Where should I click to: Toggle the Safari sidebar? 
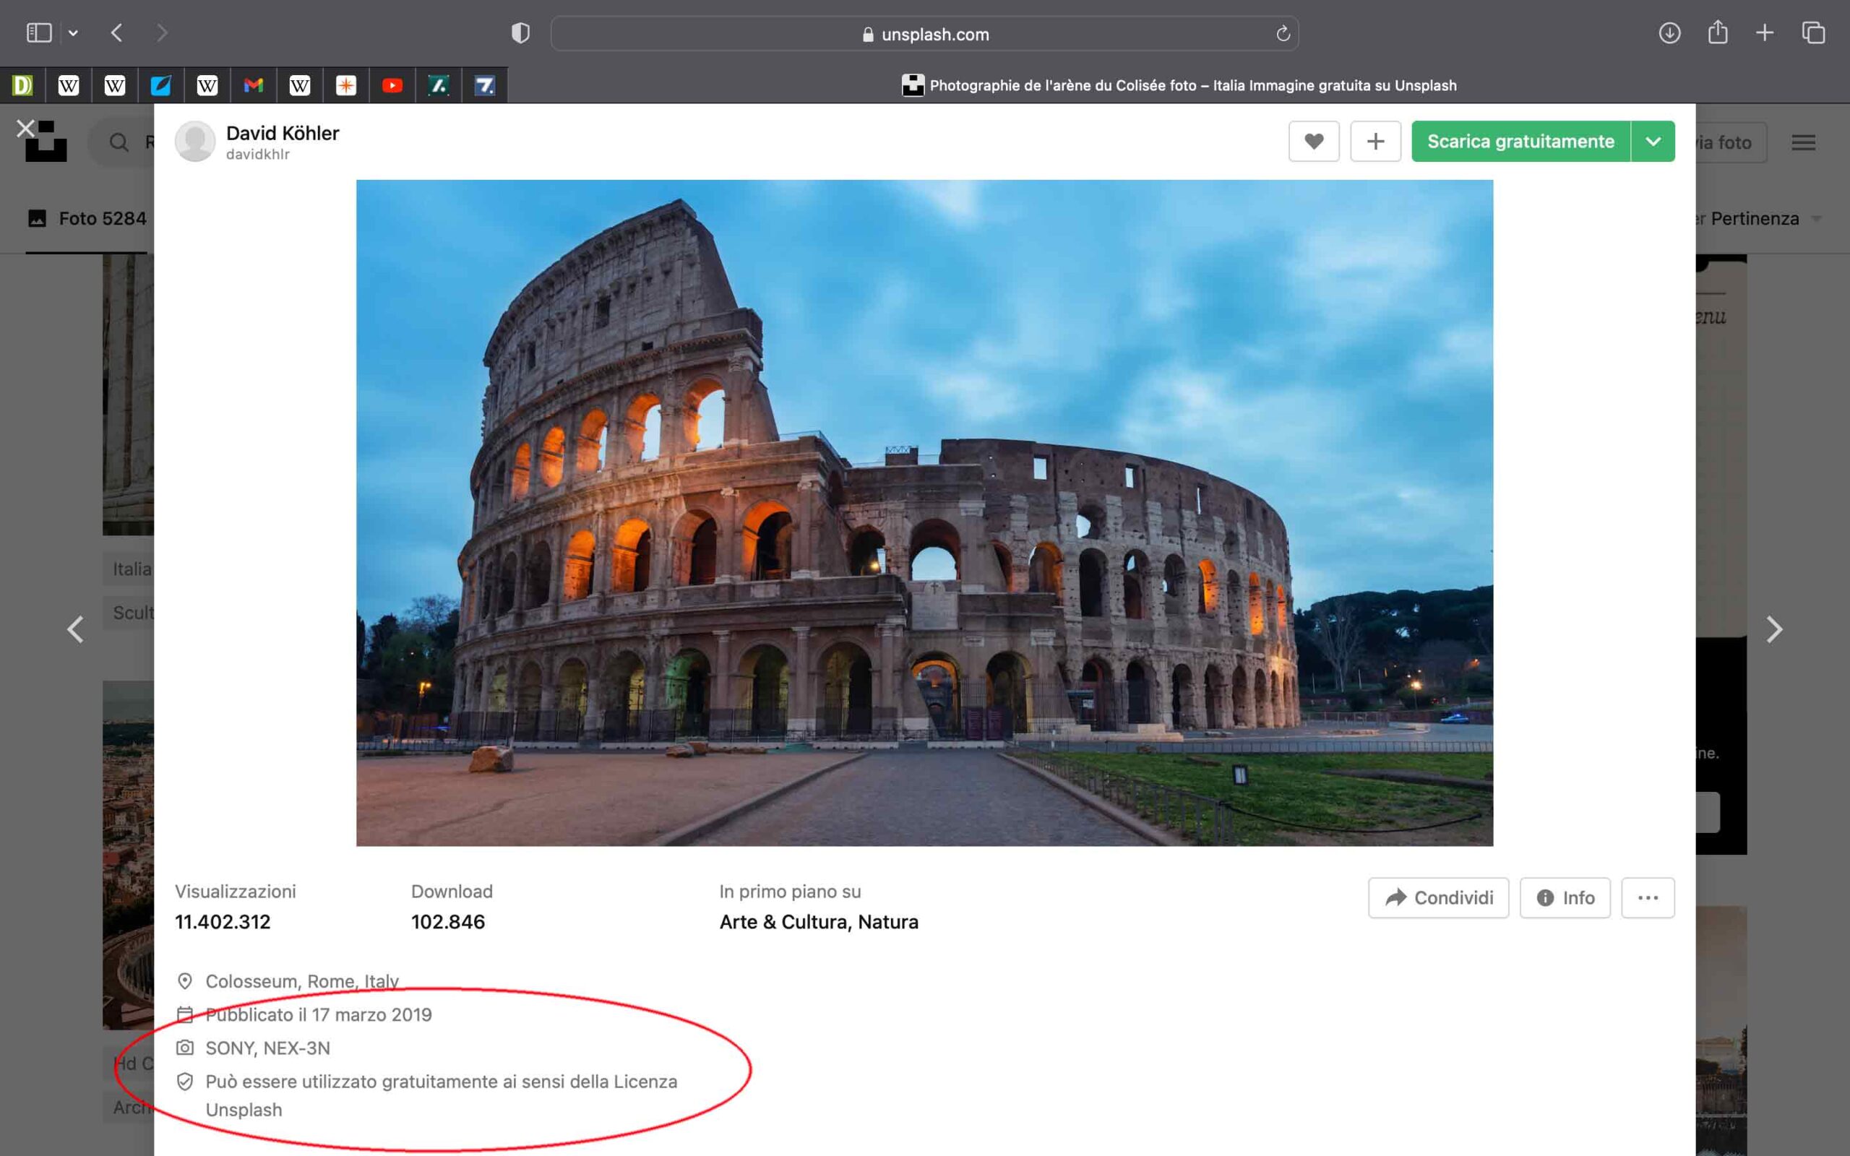point(39,33)
